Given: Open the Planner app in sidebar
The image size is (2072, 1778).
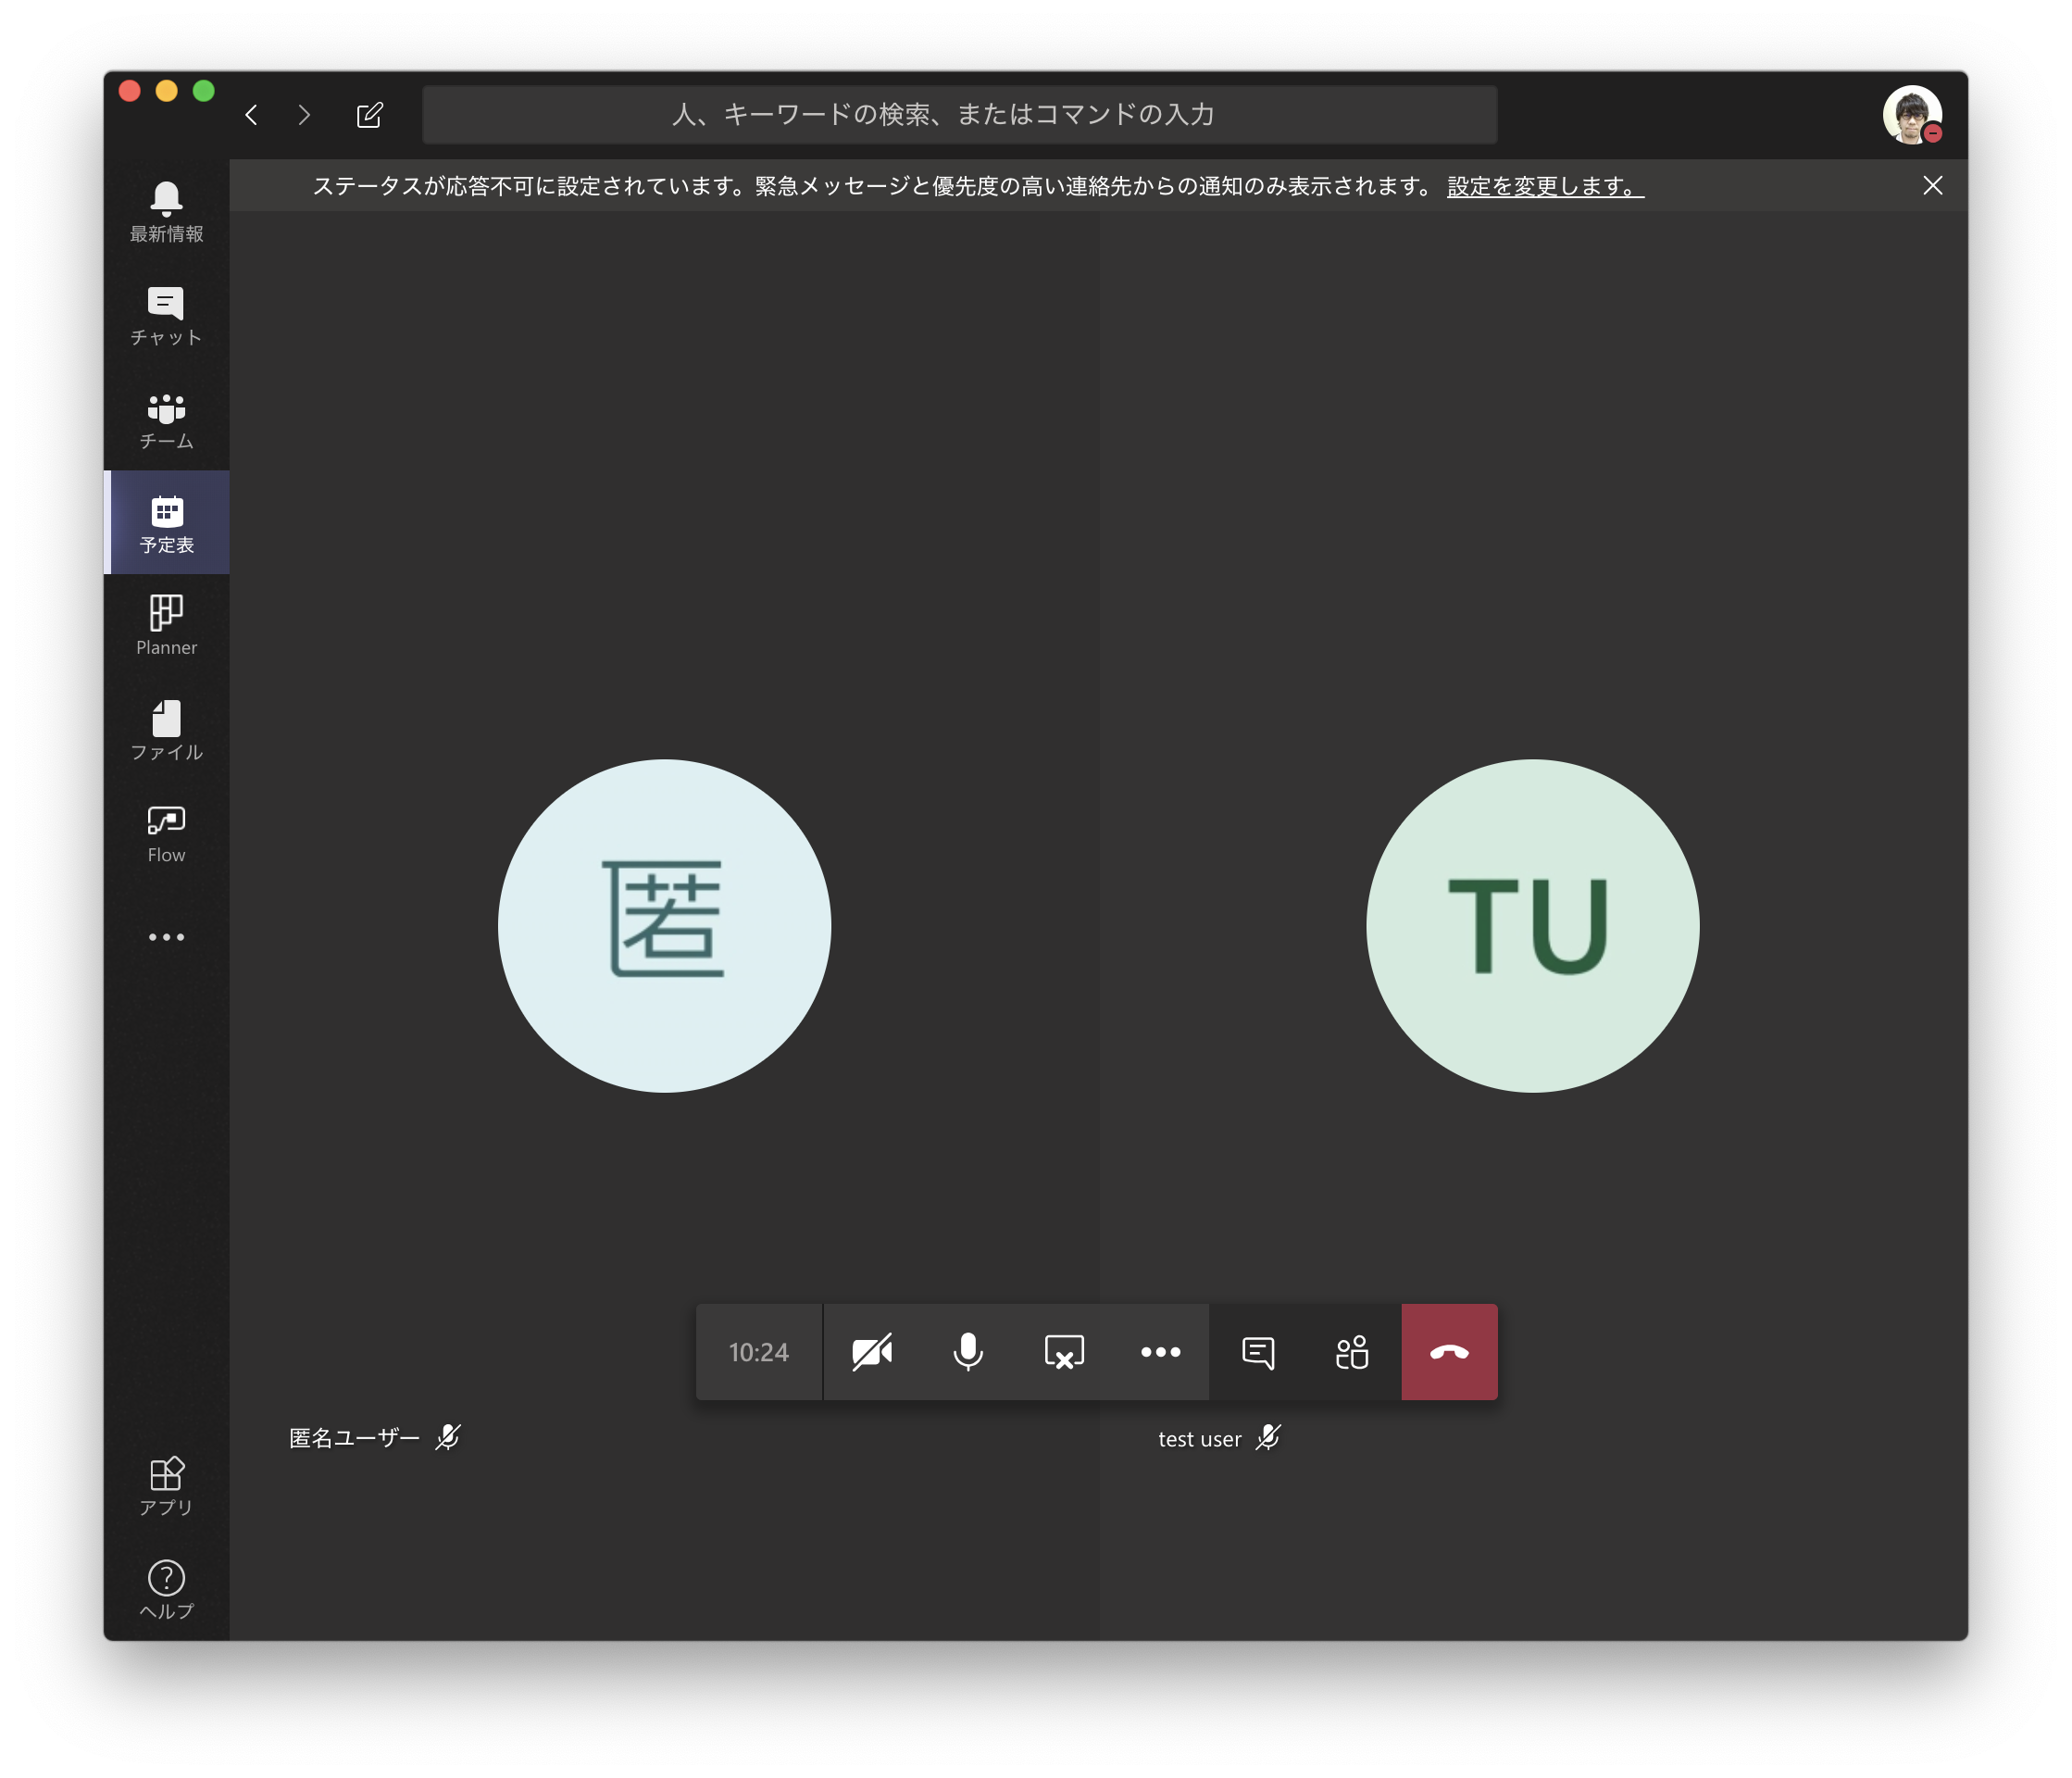Looking at the screenshot, I should (166, 626).
